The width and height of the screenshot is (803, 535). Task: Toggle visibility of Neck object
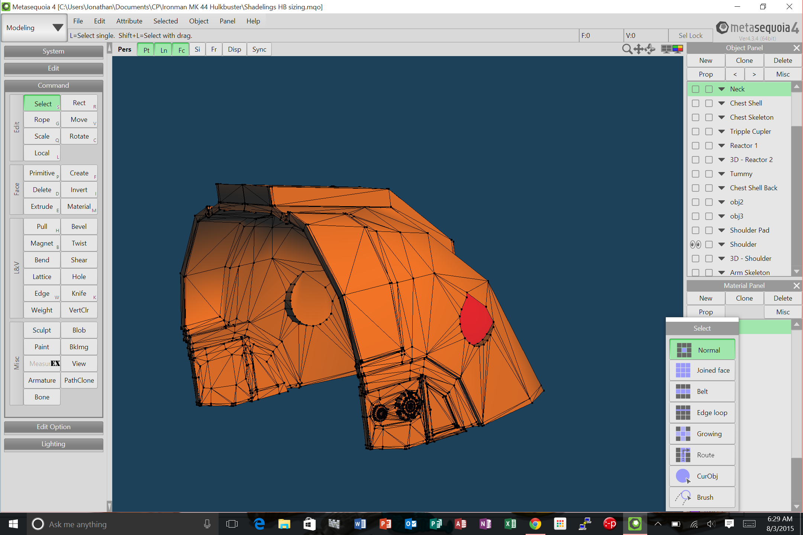pyautogui.click(x=695, y=89)
